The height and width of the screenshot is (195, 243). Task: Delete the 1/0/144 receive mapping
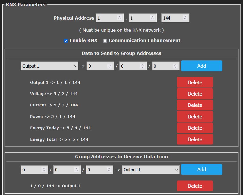coord(195,186)
